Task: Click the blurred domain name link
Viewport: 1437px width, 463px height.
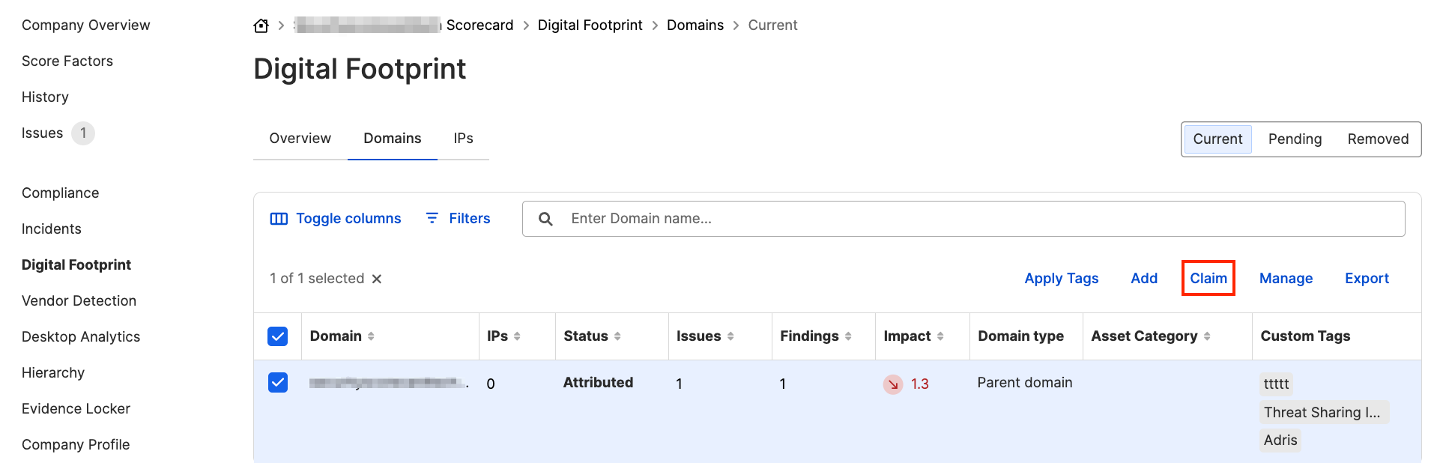Action: (389, 384)
